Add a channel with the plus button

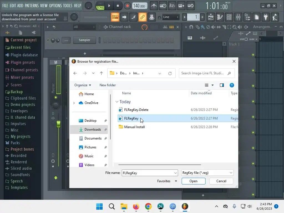coord(85,54)
